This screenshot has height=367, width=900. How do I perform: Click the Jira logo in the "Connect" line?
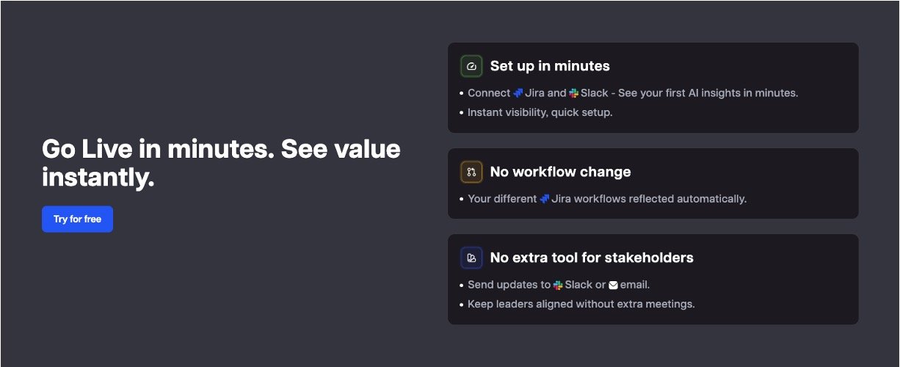(518, 93)
